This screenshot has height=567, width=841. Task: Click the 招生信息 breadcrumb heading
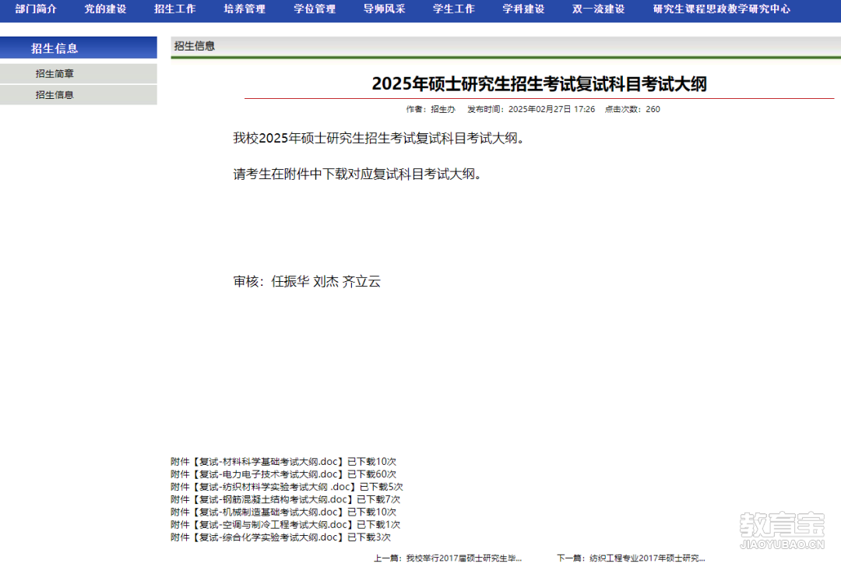[x=194, y=46]
